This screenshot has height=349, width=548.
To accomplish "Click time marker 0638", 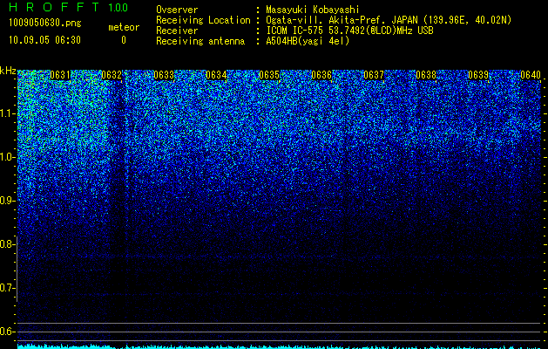I will click(x=426, y=75).
